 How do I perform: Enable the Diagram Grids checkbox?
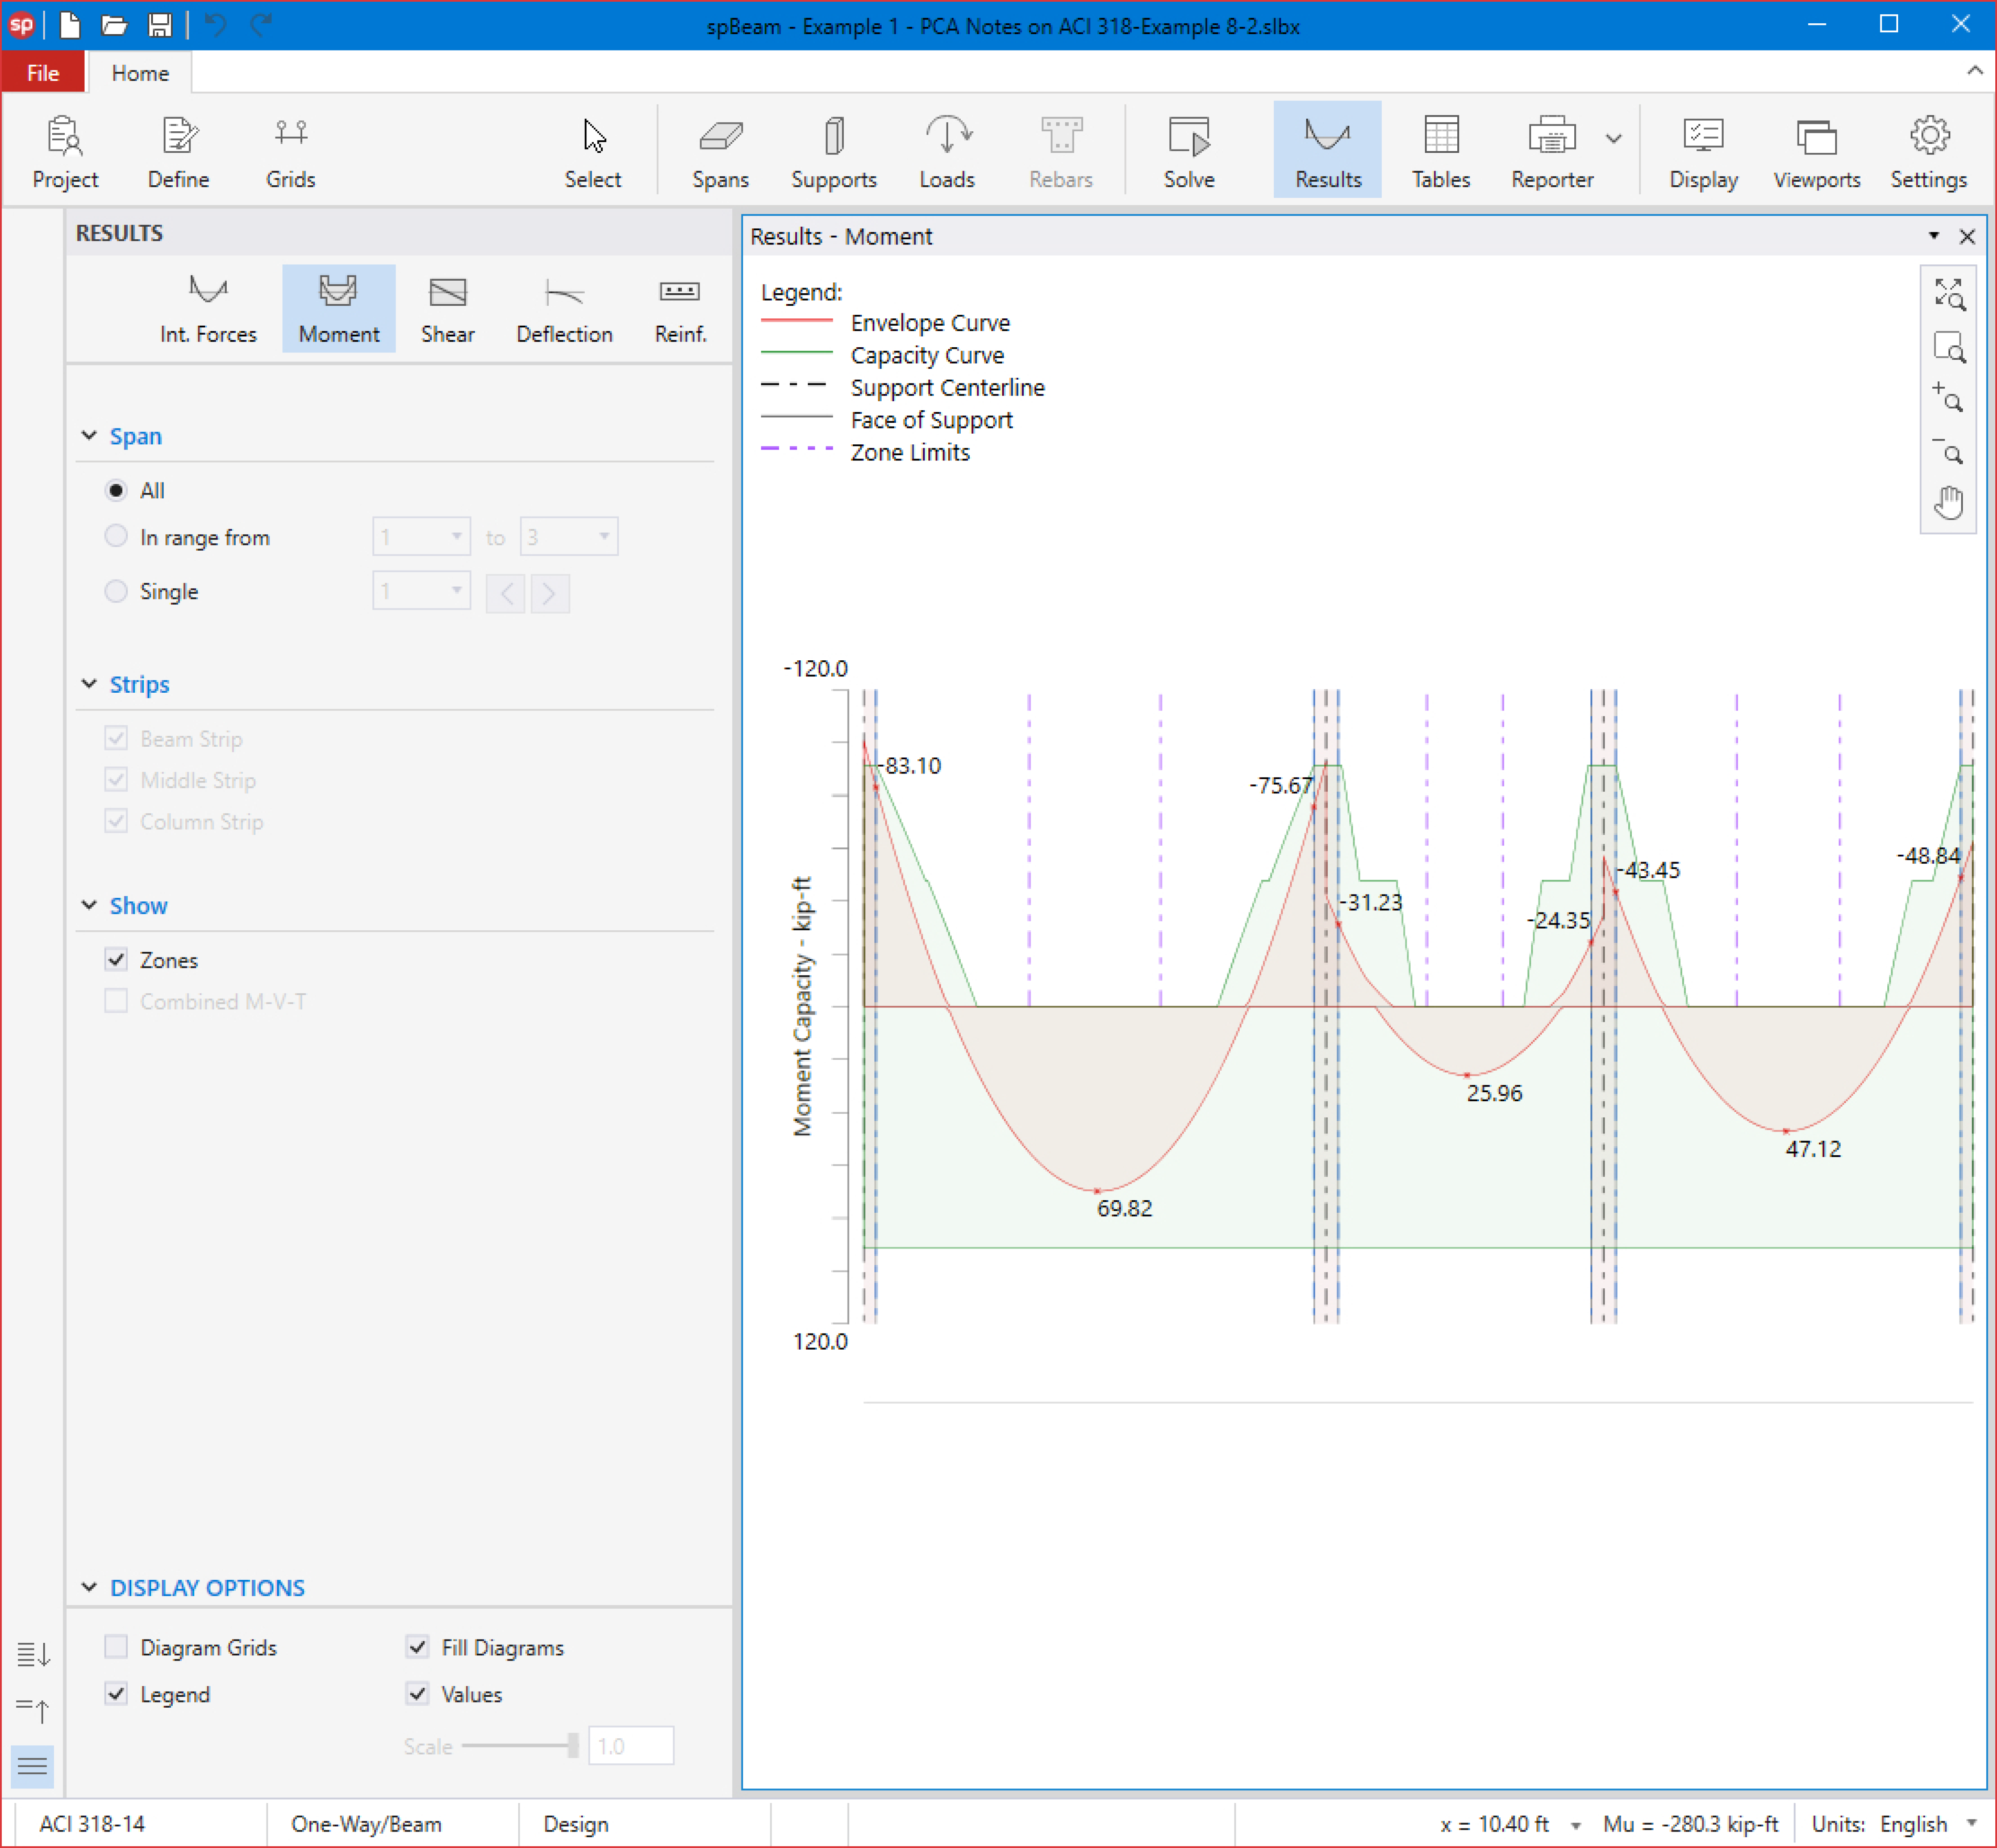(116, 1647)
